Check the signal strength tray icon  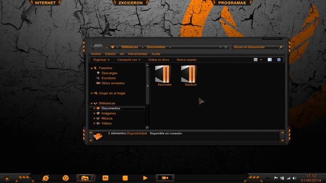(x=288, y=178)
